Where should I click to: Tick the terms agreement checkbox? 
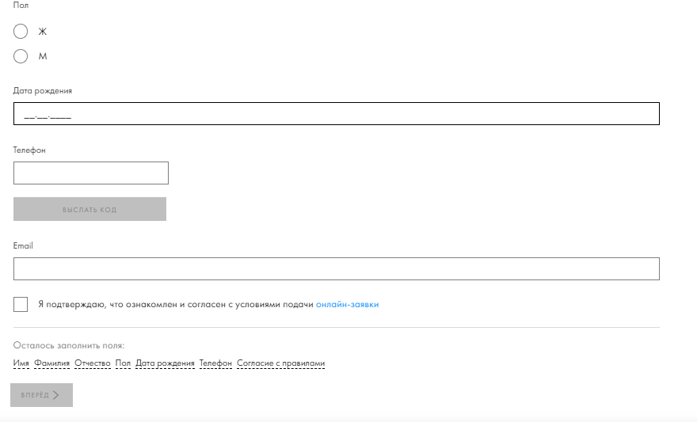(21, 305)
